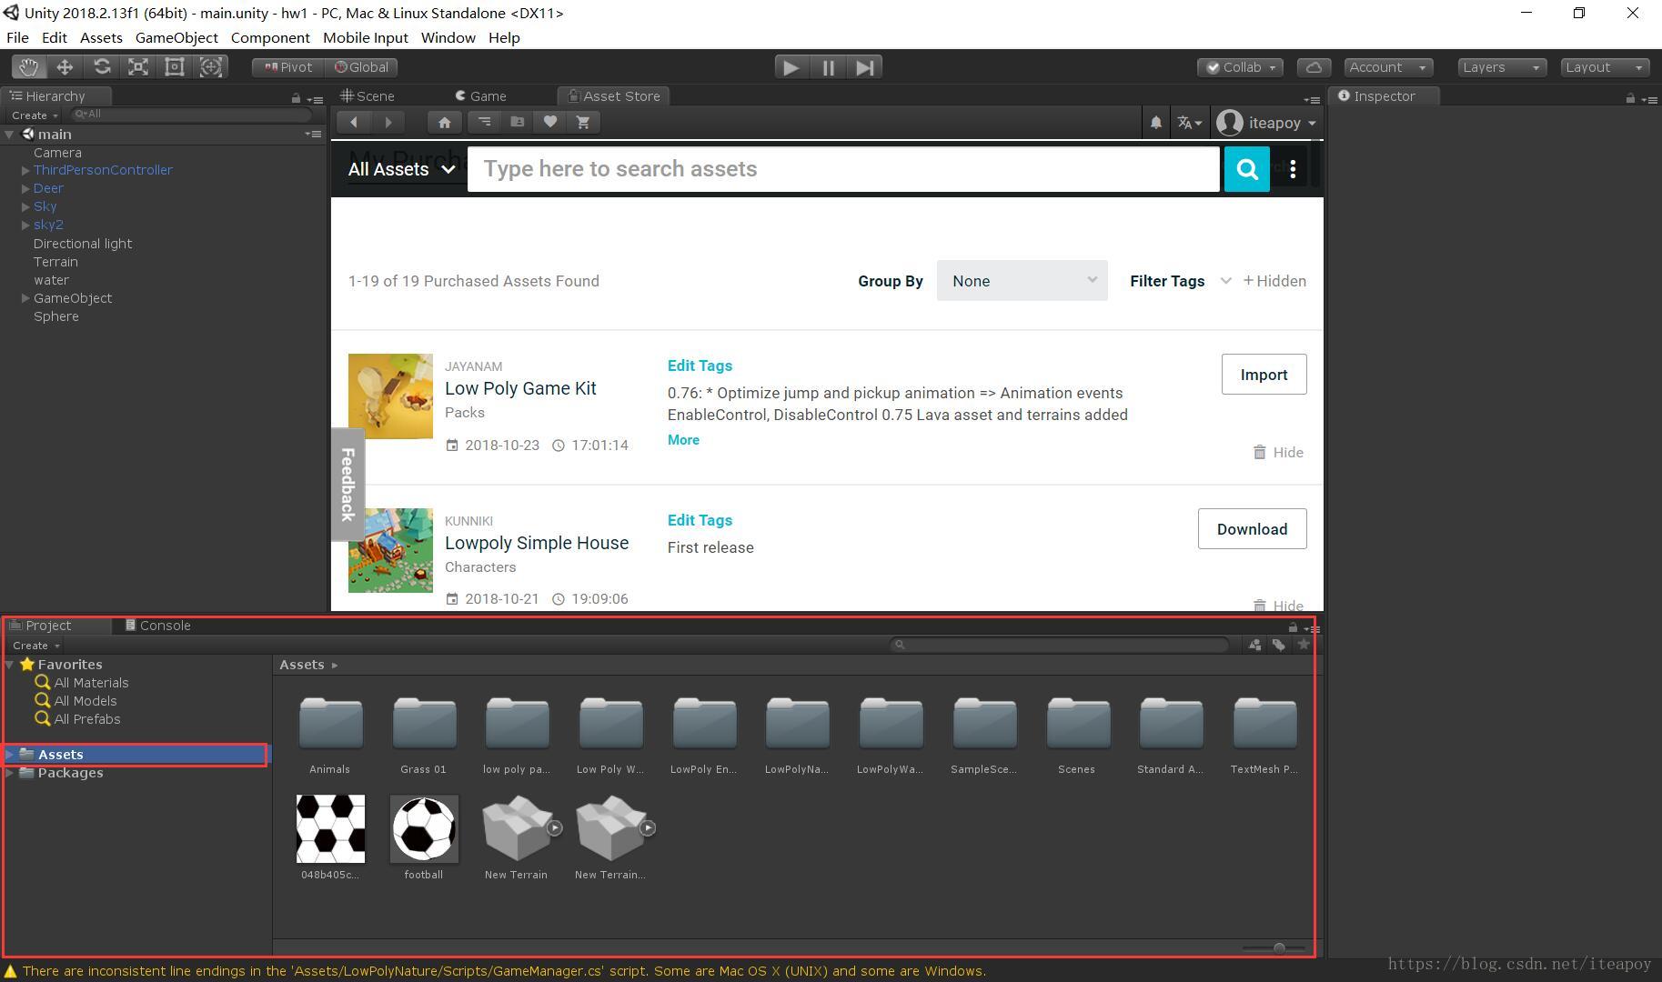1662x982 pixels.
Task: Select the Hand tool
Action: tap(29, 67)
